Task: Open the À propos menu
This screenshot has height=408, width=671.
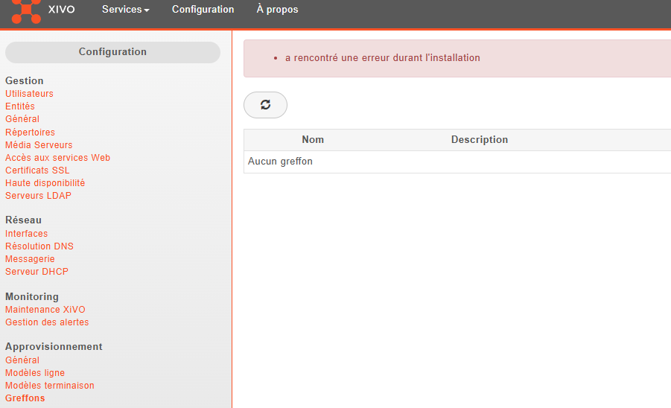Action: 277,10
